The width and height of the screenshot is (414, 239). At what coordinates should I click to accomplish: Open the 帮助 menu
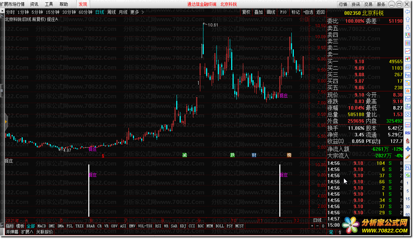click(64, 4)
